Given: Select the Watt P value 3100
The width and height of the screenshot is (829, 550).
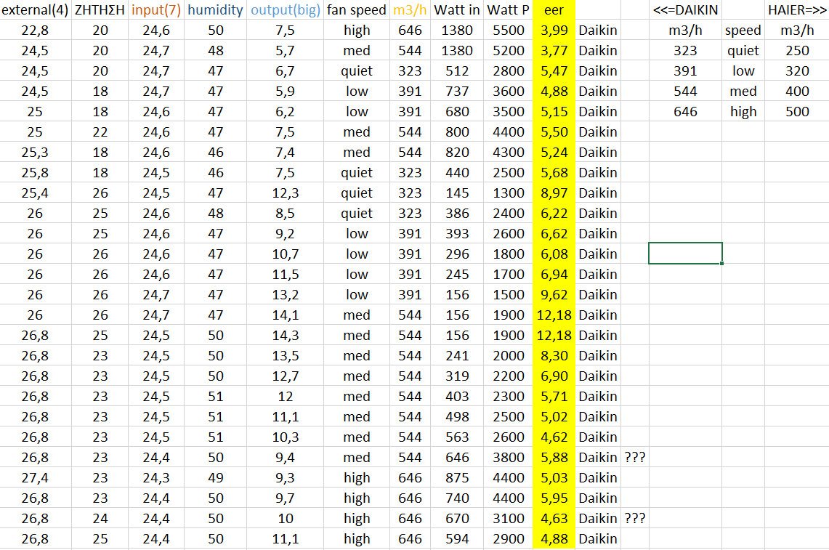Looking at the screenshot, I should [x=508, y=519].
